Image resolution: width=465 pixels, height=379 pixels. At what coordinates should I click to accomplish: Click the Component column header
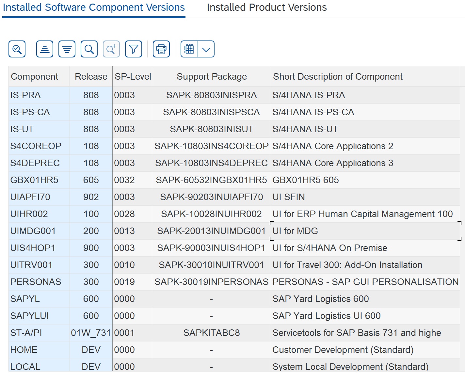(x=39, y=76)
